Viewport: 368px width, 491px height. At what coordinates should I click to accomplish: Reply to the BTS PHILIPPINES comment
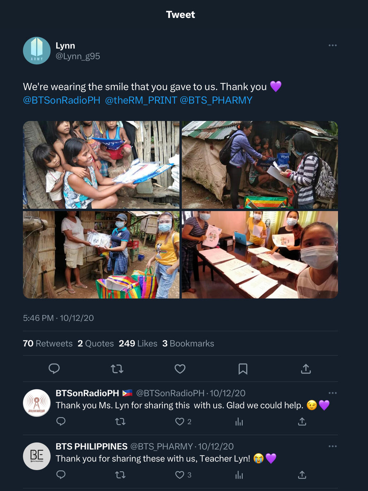tap(61, 475)
